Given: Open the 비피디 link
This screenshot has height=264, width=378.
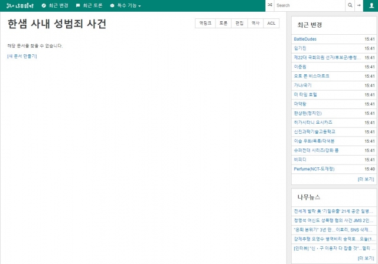Looking at the screenshot, I should click(300, 160).
